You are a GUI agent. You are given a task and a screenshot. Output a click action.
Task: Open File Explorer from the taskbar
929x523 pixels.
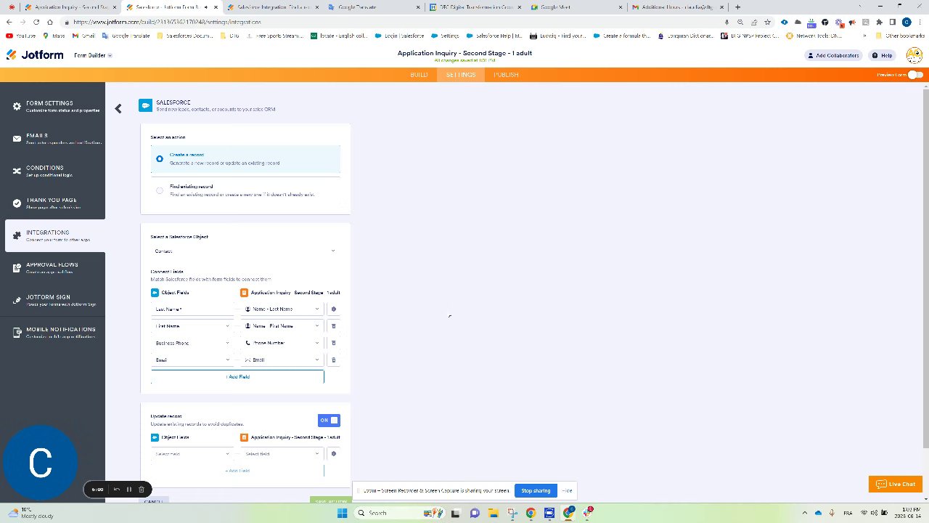click(x=493, y=513)
